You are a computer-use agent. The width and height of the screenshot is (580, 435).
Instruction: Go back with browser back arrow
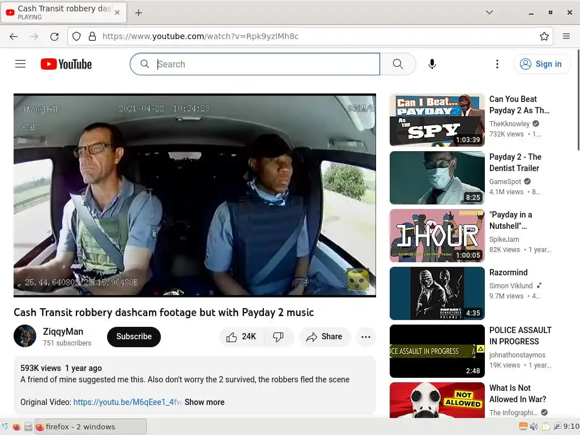(14, 36)
